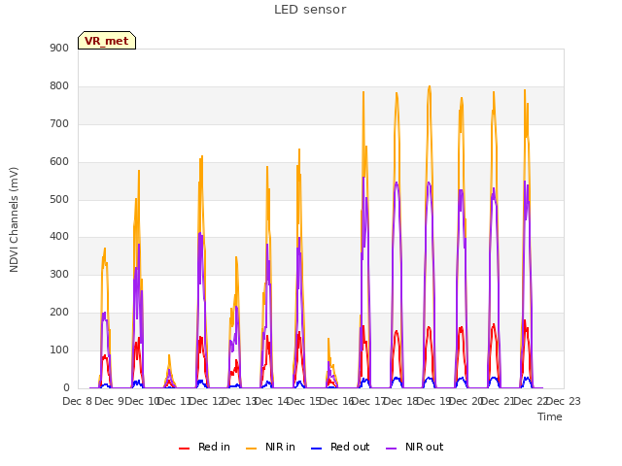Click the orange NIR in legend swatch

(251, 449)
